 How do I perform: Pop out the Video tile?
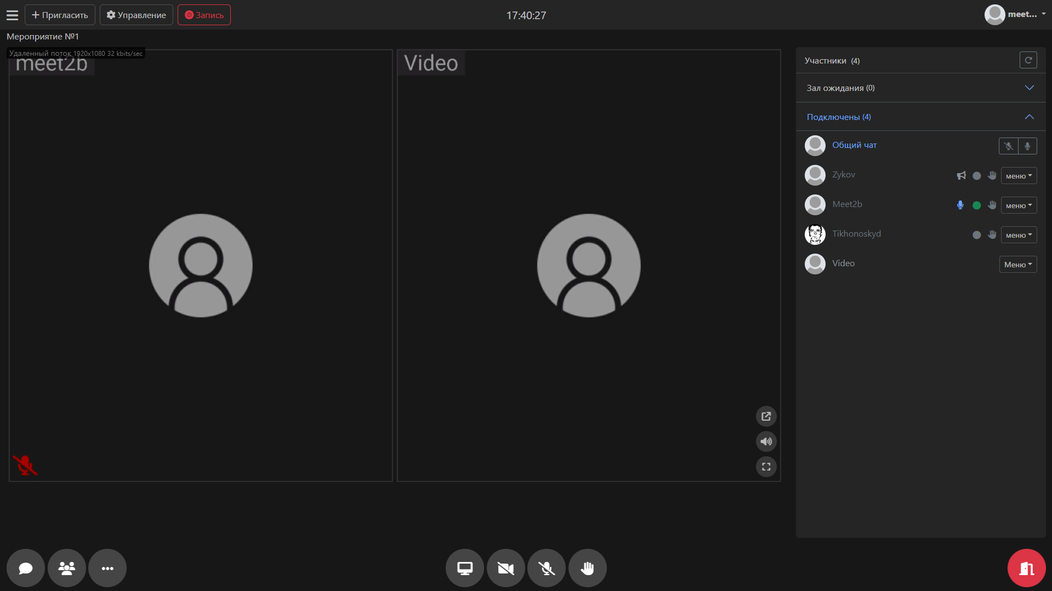click(766, 416)
